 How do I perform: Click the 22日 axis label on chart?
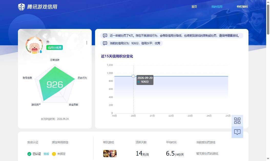click(x=171, y=116)
